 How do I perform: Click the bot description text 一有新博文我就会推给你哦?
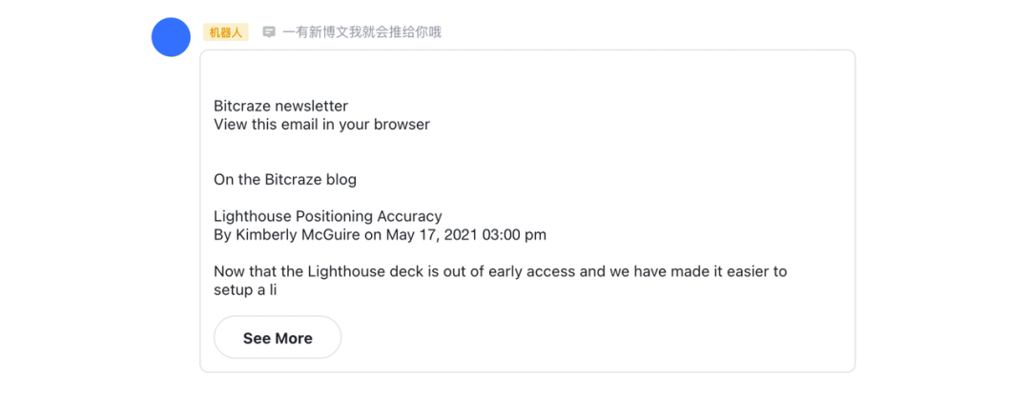click(x=362, y=32)
